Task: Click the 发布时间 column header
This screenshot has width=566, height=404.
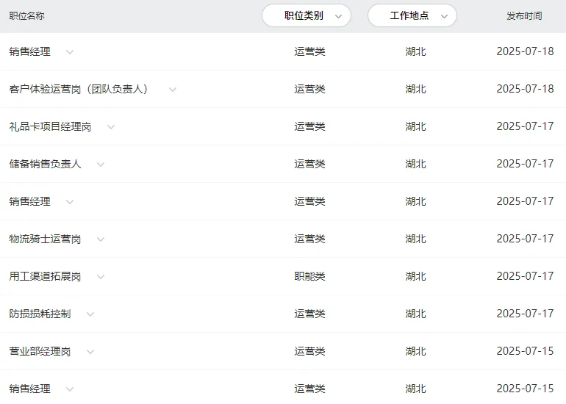Action: [524, 16]
